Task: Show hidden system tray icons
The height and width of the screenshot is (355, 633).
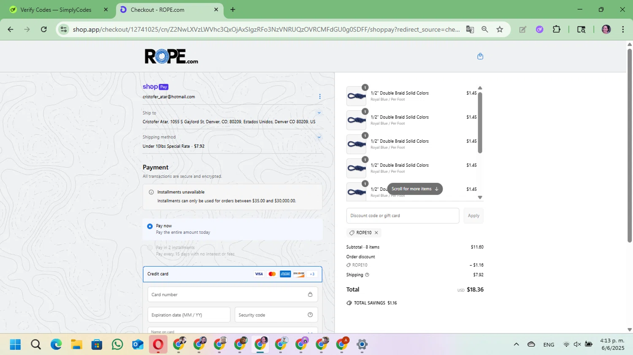Action: pos(516,344)
